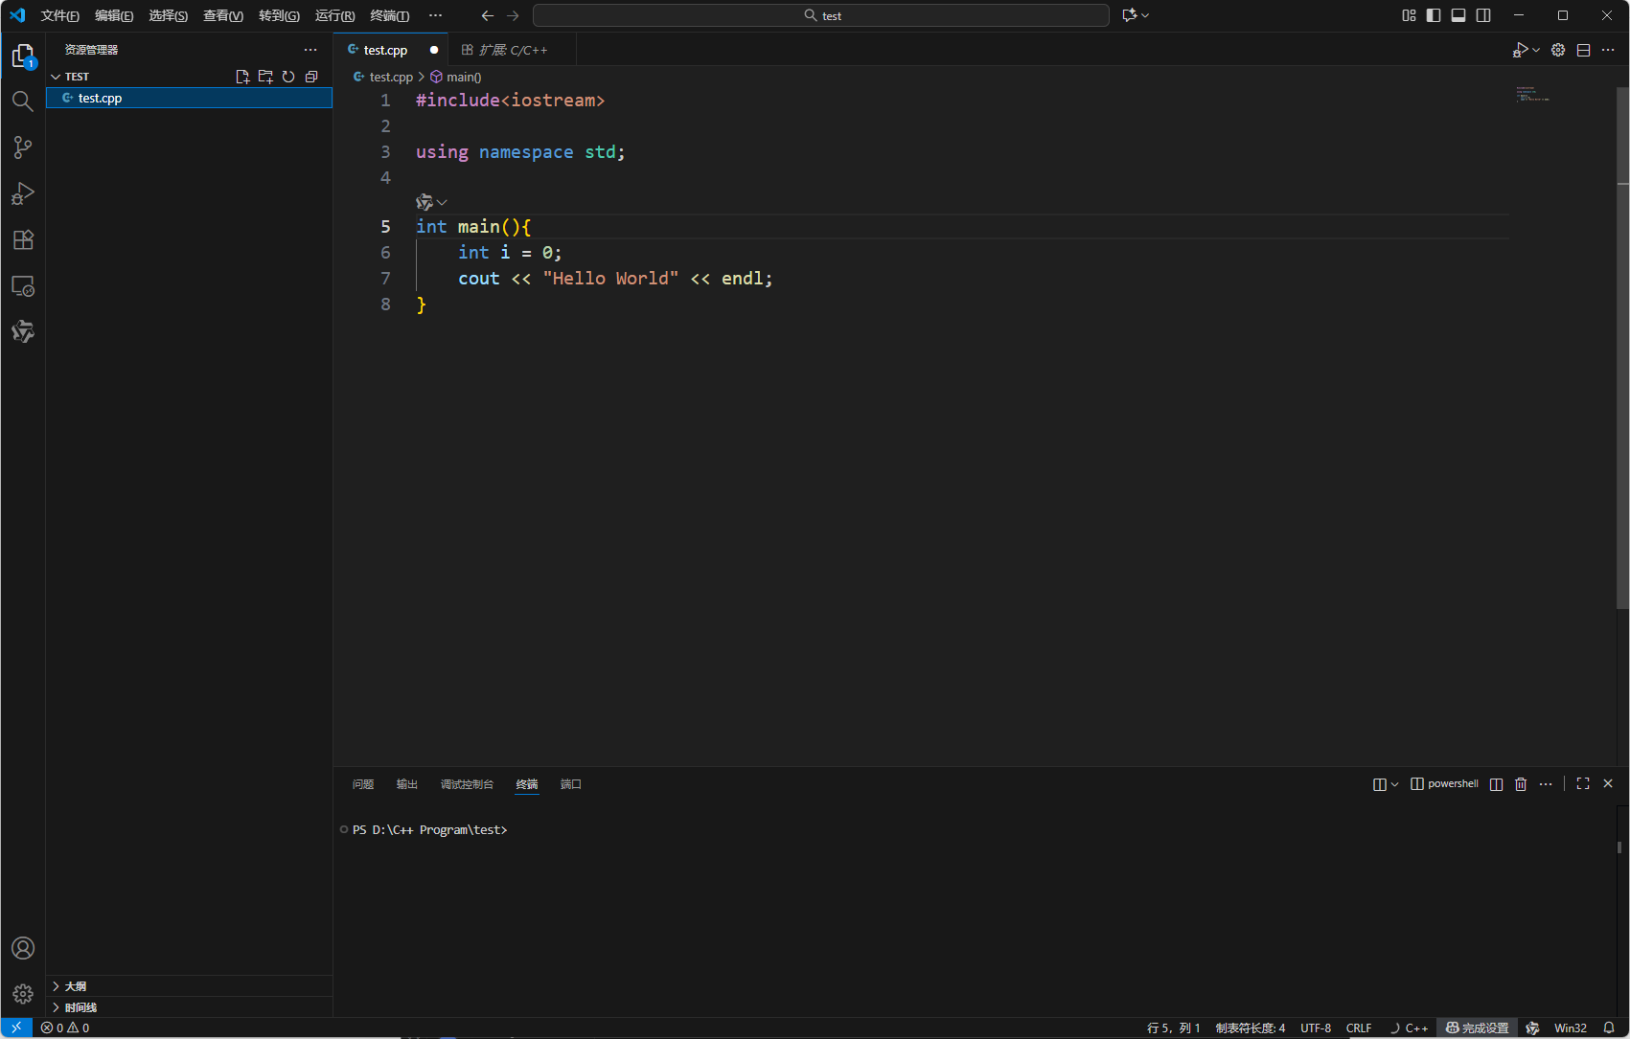Expand the 时间线 timeline section

(x=80, y=1007)
